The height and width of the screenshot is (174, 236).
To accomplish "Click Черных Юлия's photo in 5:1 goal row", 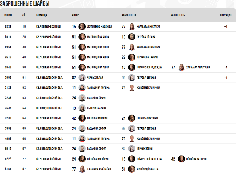I will (82, 78).
